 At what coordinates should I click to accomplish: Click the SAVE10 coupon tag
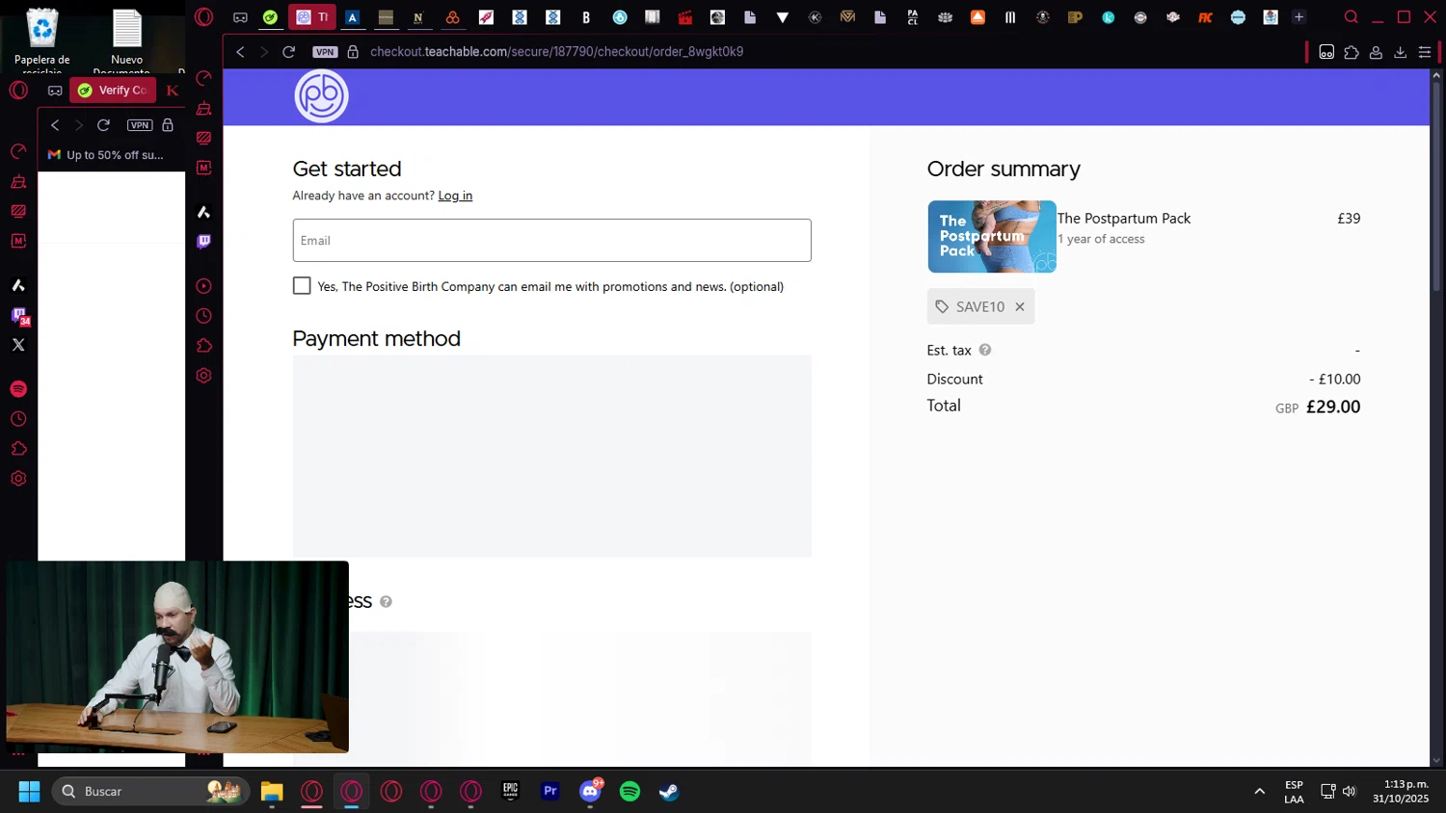click(979, 307)
